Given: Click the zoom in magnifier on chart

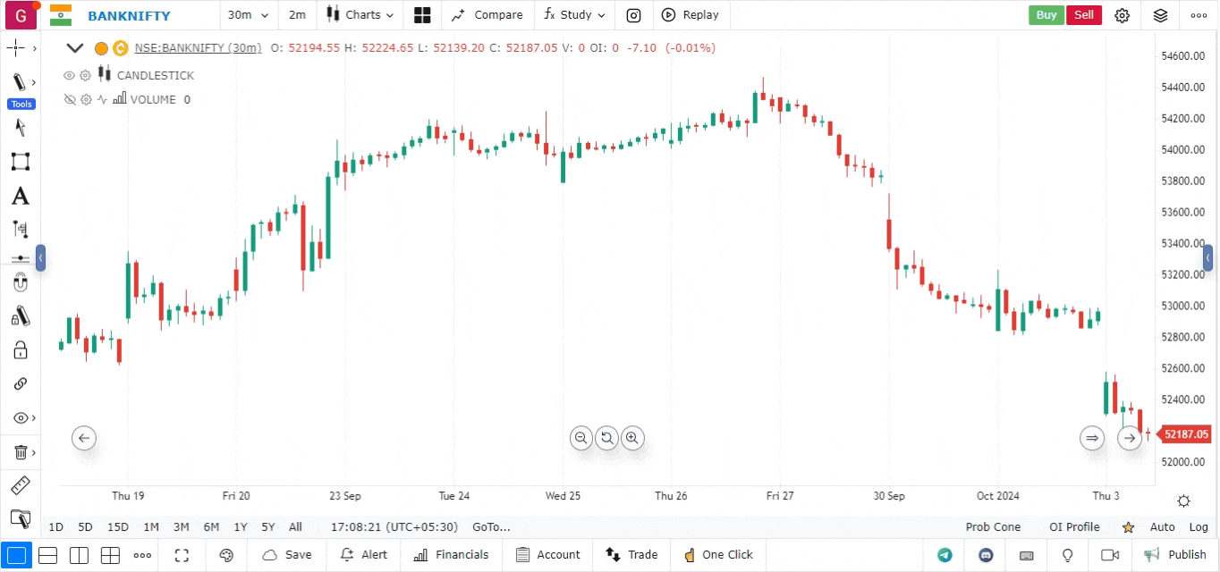Looking at the screenshot, I should (x=632, y=438).
